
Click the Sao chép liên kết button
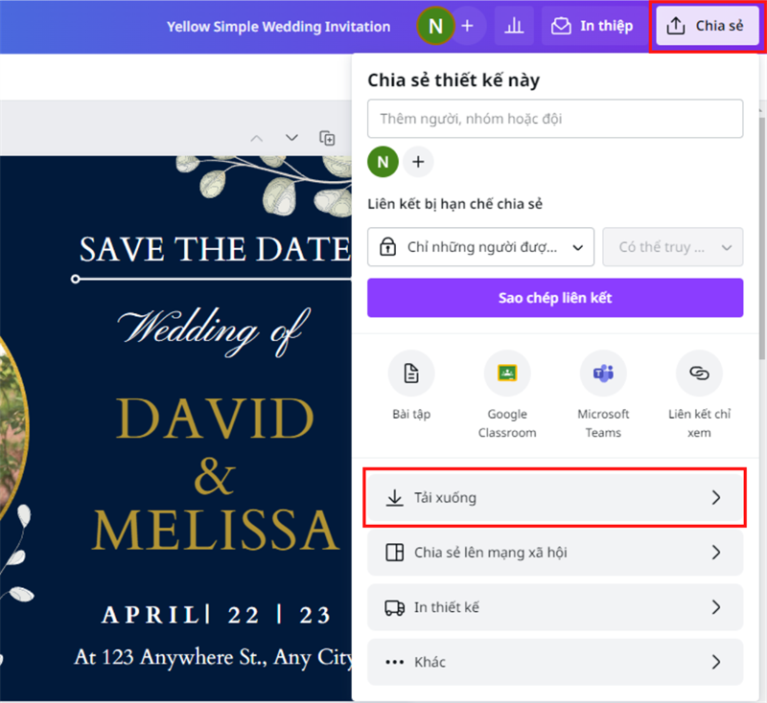[x=555, y=298]
